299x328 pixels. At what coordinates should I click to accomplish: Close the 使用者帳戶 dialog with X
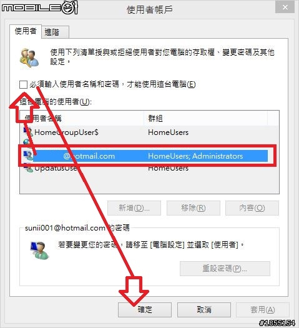coord(285,7)
